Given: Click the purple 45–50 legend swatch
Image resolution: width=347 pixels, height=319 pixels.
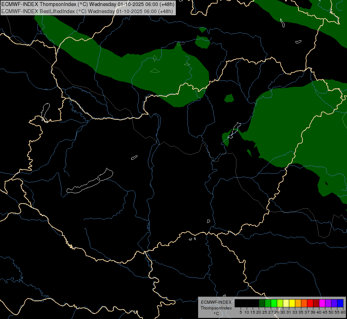Looking at the screenshot, I should pos(328,303).
